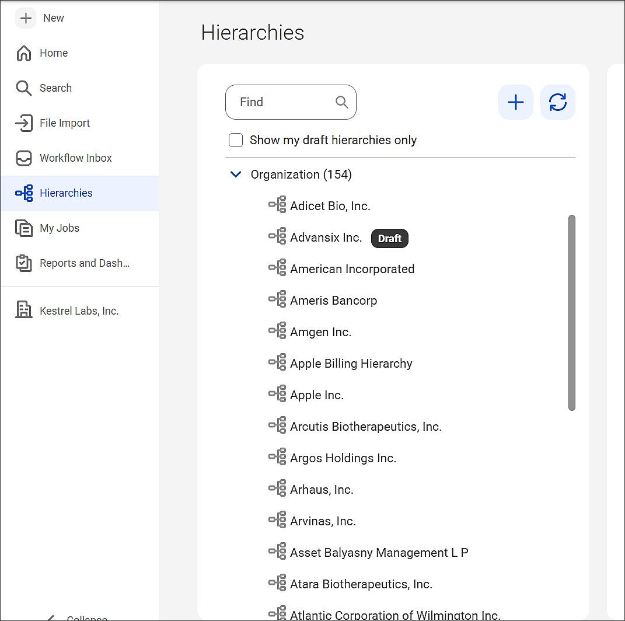This screenshot has height=621, width=625.
Task: Click hierarchy icon beside Atara Biotherapeutics
Action: pos(277,582)
